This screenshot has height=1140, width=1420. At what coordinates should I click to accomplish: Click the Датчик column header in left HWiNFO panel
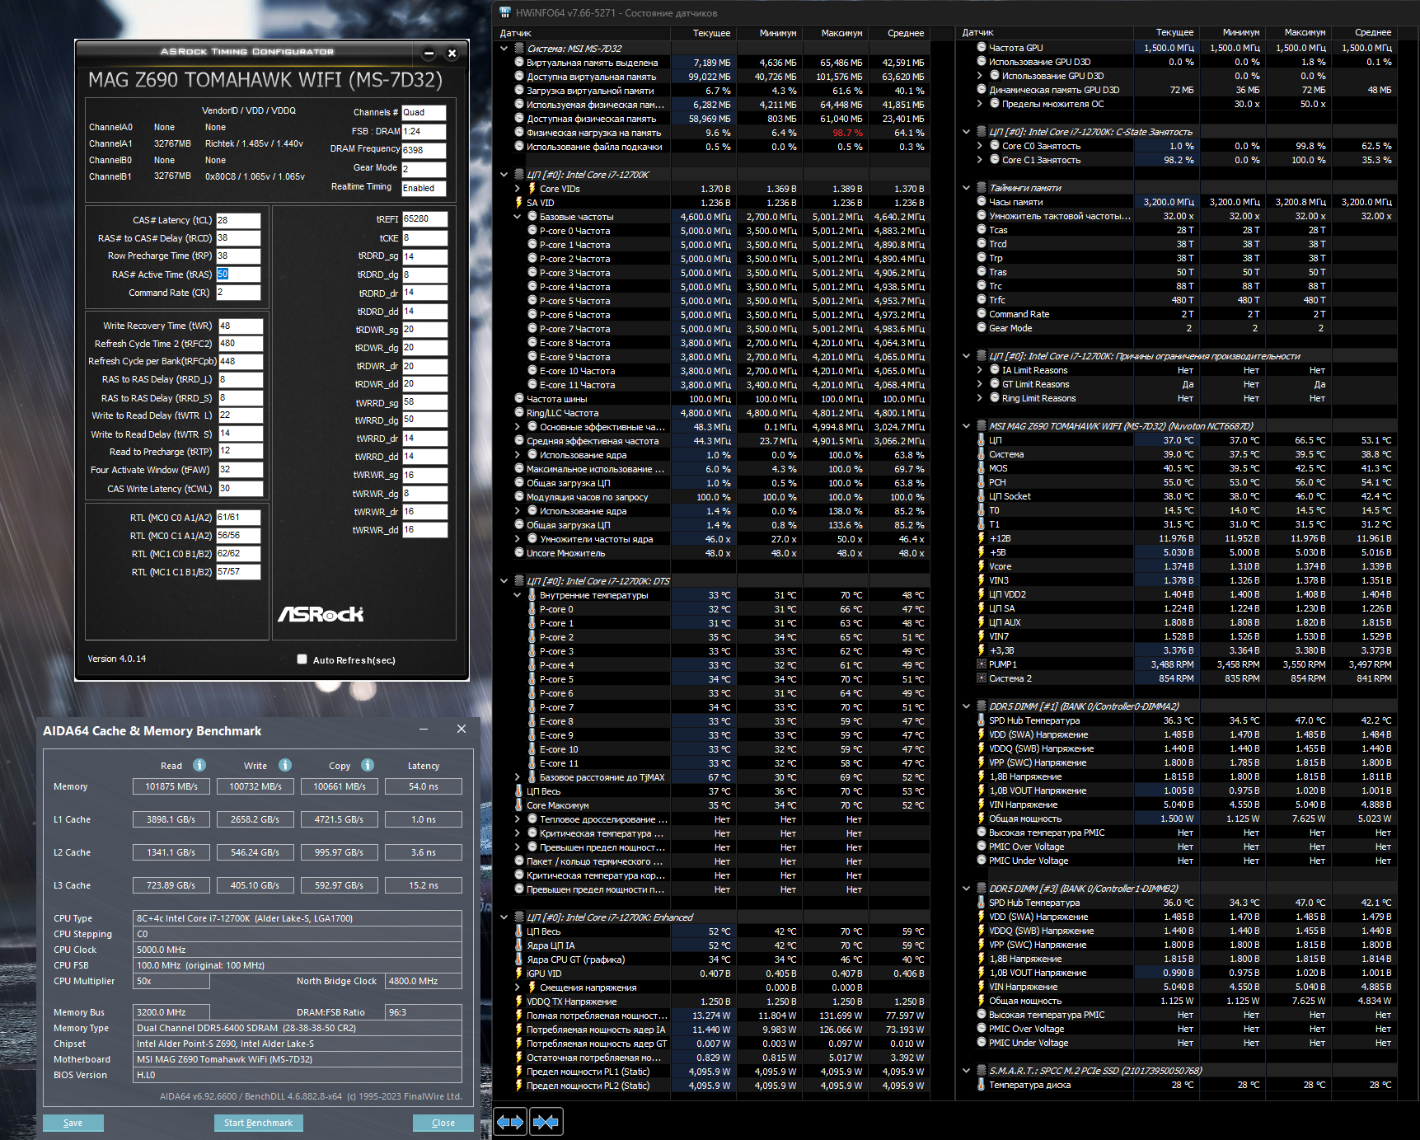click(x=583, y=33)
